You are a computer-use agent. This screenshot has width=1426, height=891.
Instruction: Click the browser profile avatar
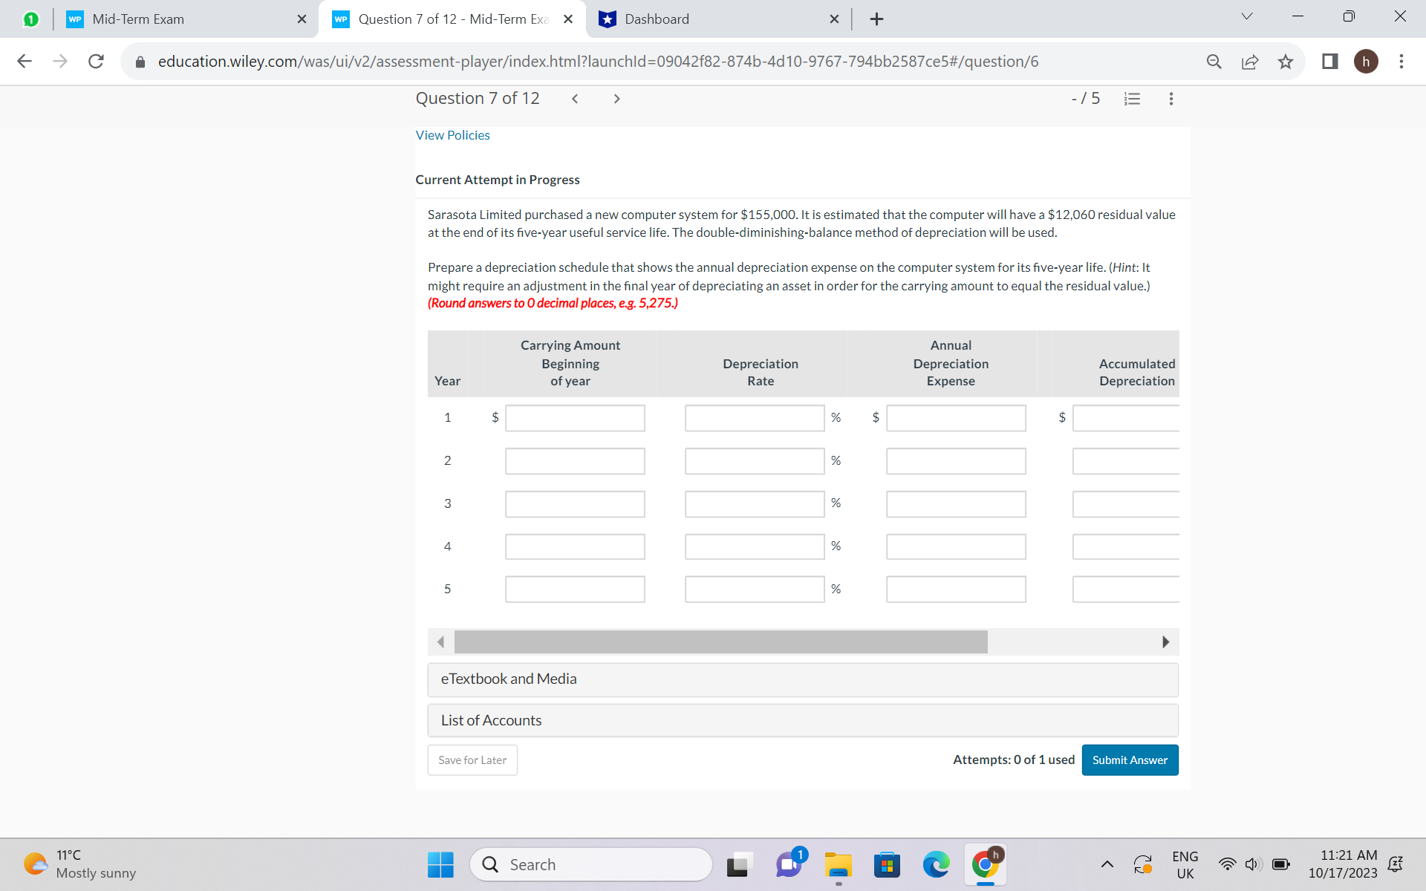pyautogui.click(x=1367, y=62)
